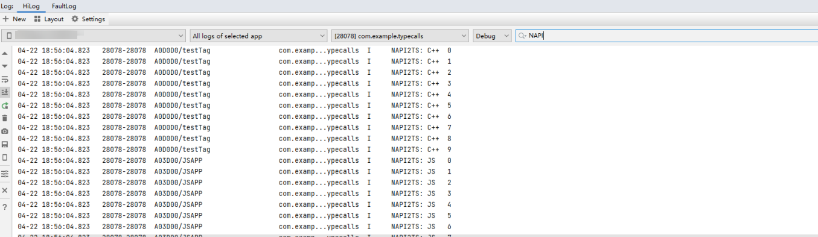Click the 28078-28078 PID in the JS 3 row
The width and height of the screenshot is (818, 237).
point(124,194)
